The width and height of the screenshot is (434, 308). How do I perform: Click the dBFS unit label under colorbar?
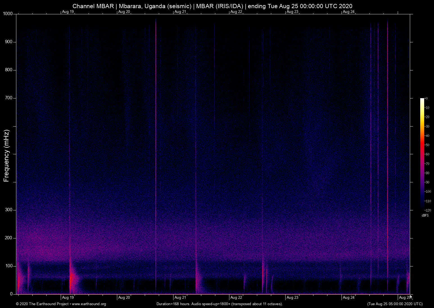pyautogui.click(x=425, y=215)
